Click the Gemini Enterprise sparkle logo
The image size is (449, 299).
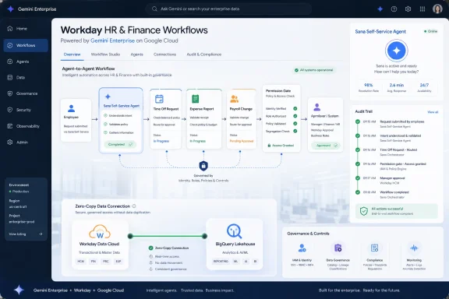[x=10, y=9]
